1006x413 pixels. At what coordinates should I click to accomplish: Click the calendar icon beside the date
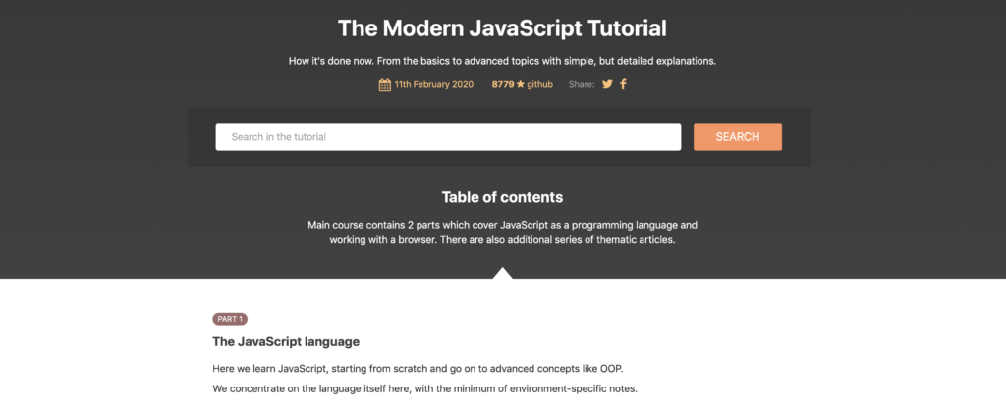point(385,84)
